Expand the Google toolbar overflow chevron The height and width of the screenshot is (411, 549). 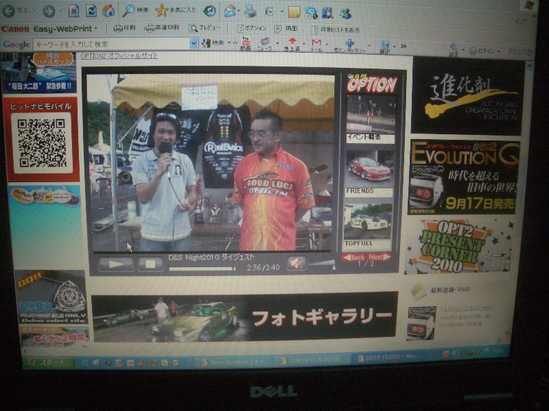tap(404, 46)
